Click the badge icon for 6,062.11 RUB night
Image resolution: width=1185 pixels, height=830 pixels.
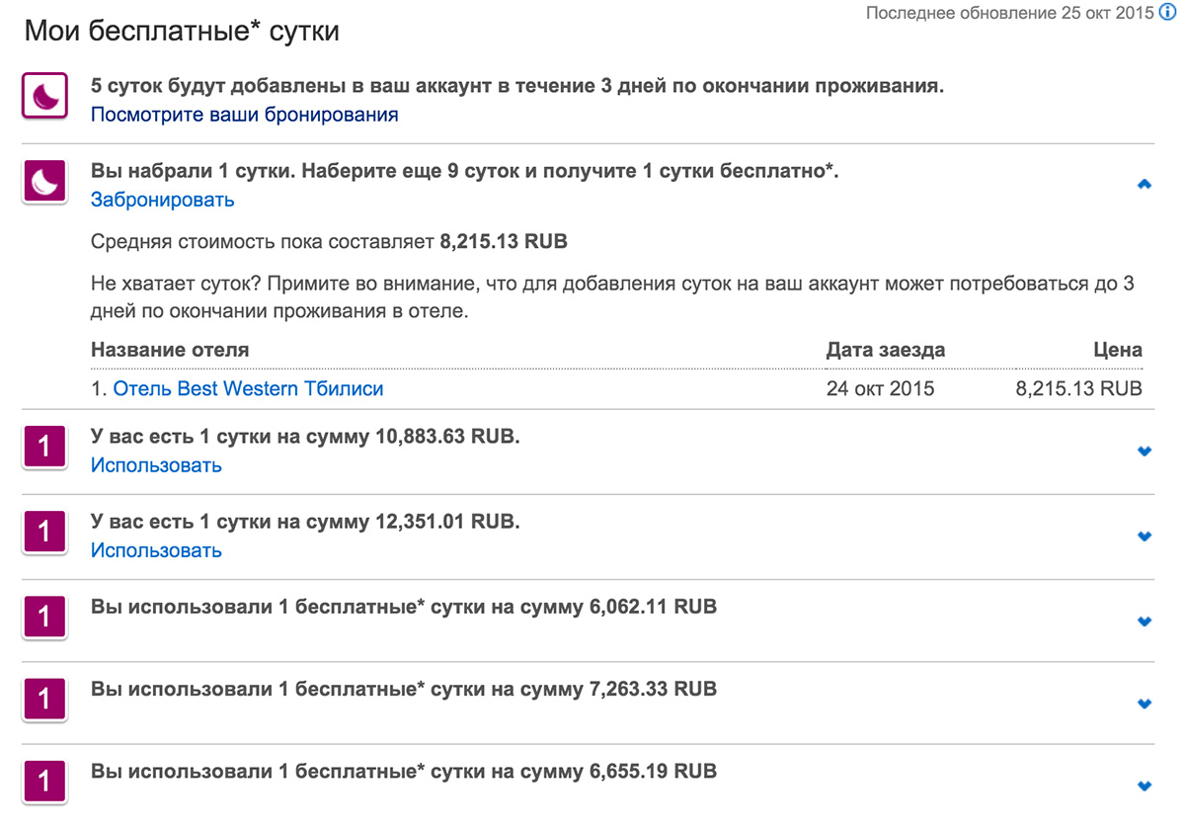44,618
